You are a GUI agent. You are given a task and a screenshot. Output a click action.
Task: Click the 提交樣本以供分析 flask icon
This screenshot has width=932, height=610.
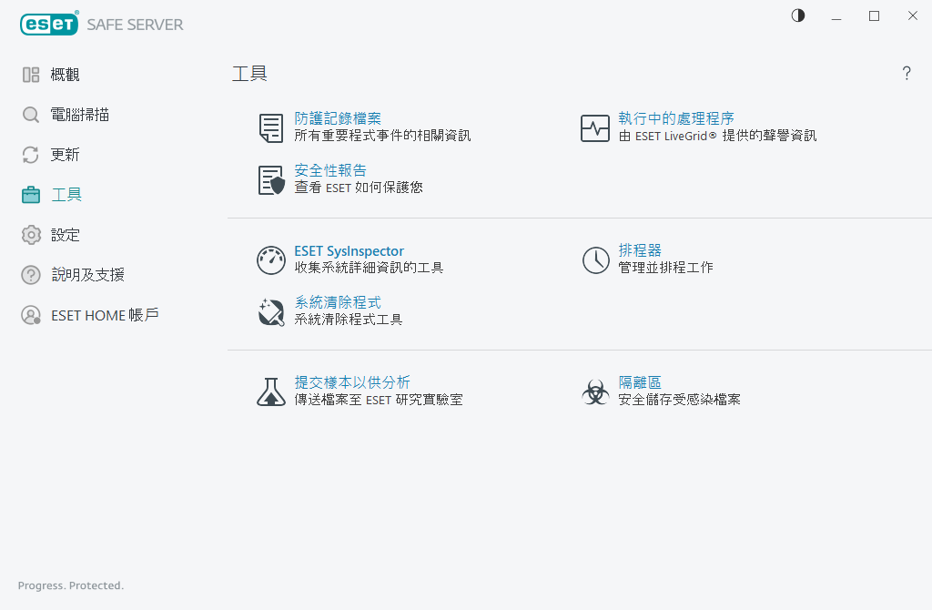271,391
